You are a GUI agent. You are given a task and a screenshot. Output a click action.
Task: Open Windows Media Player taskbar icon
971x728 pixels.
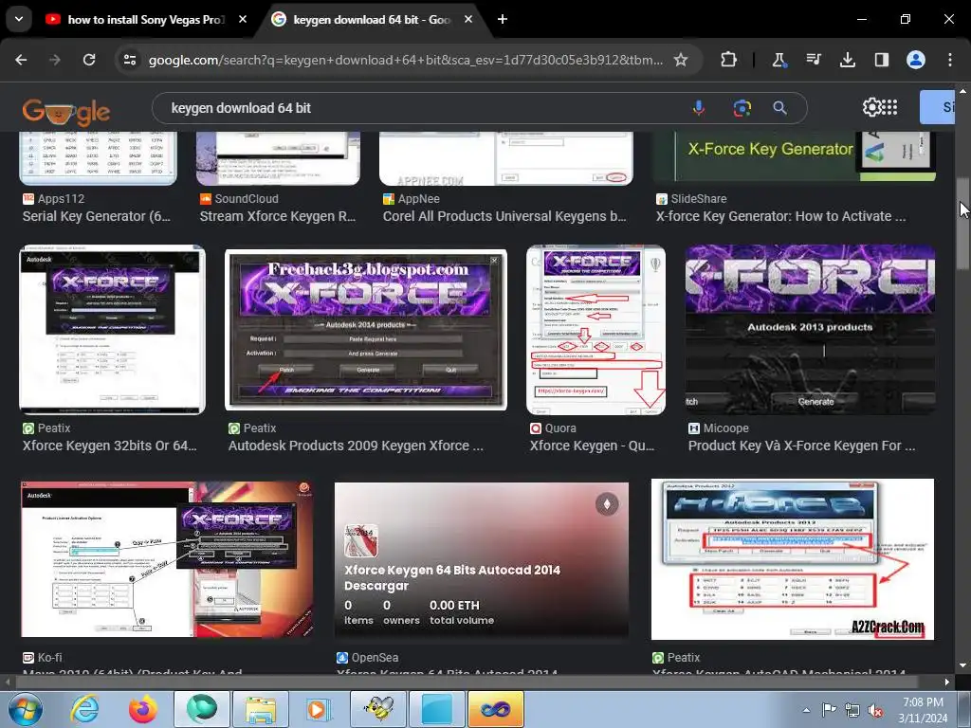pyautogui.click(x=319, y=709)
